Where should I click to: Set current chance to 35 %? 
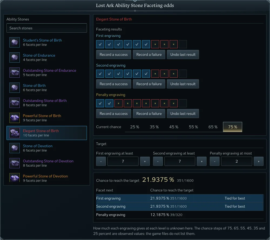tap(154, 127)
